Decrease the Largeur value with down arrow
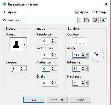The image size is (111, 105). (22, 70)
